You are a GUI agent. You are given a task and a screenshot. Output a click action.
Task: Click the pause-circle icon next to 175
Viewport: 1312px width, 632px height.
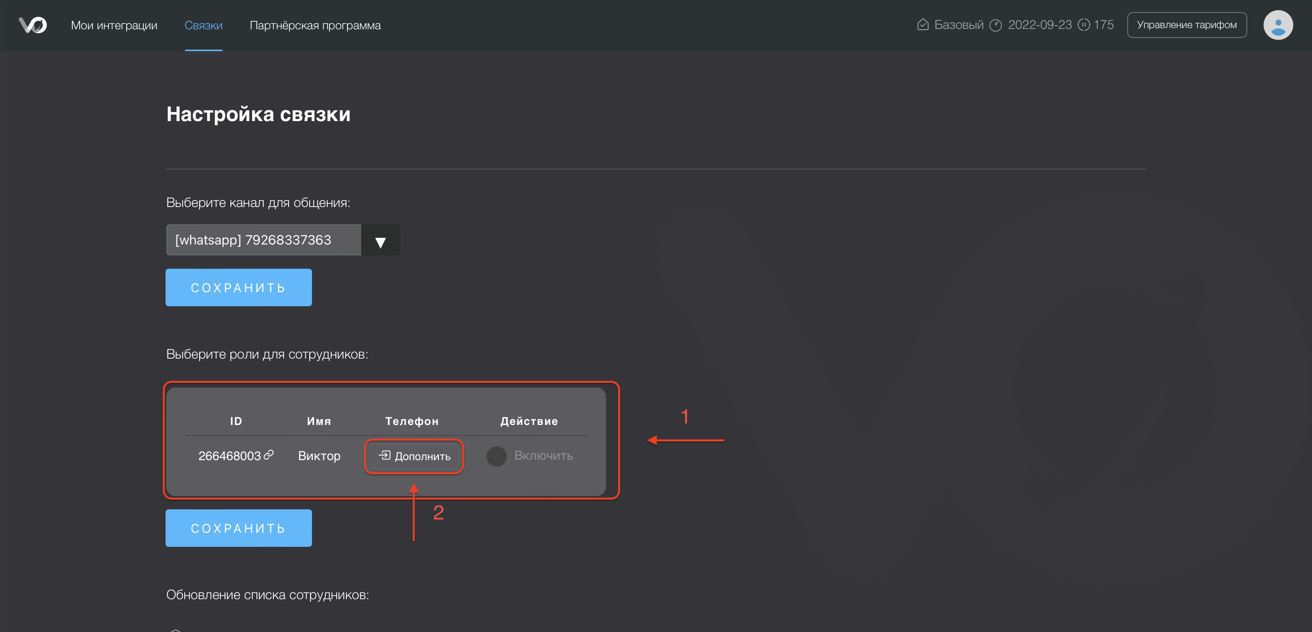click(x=1084, y=25)
